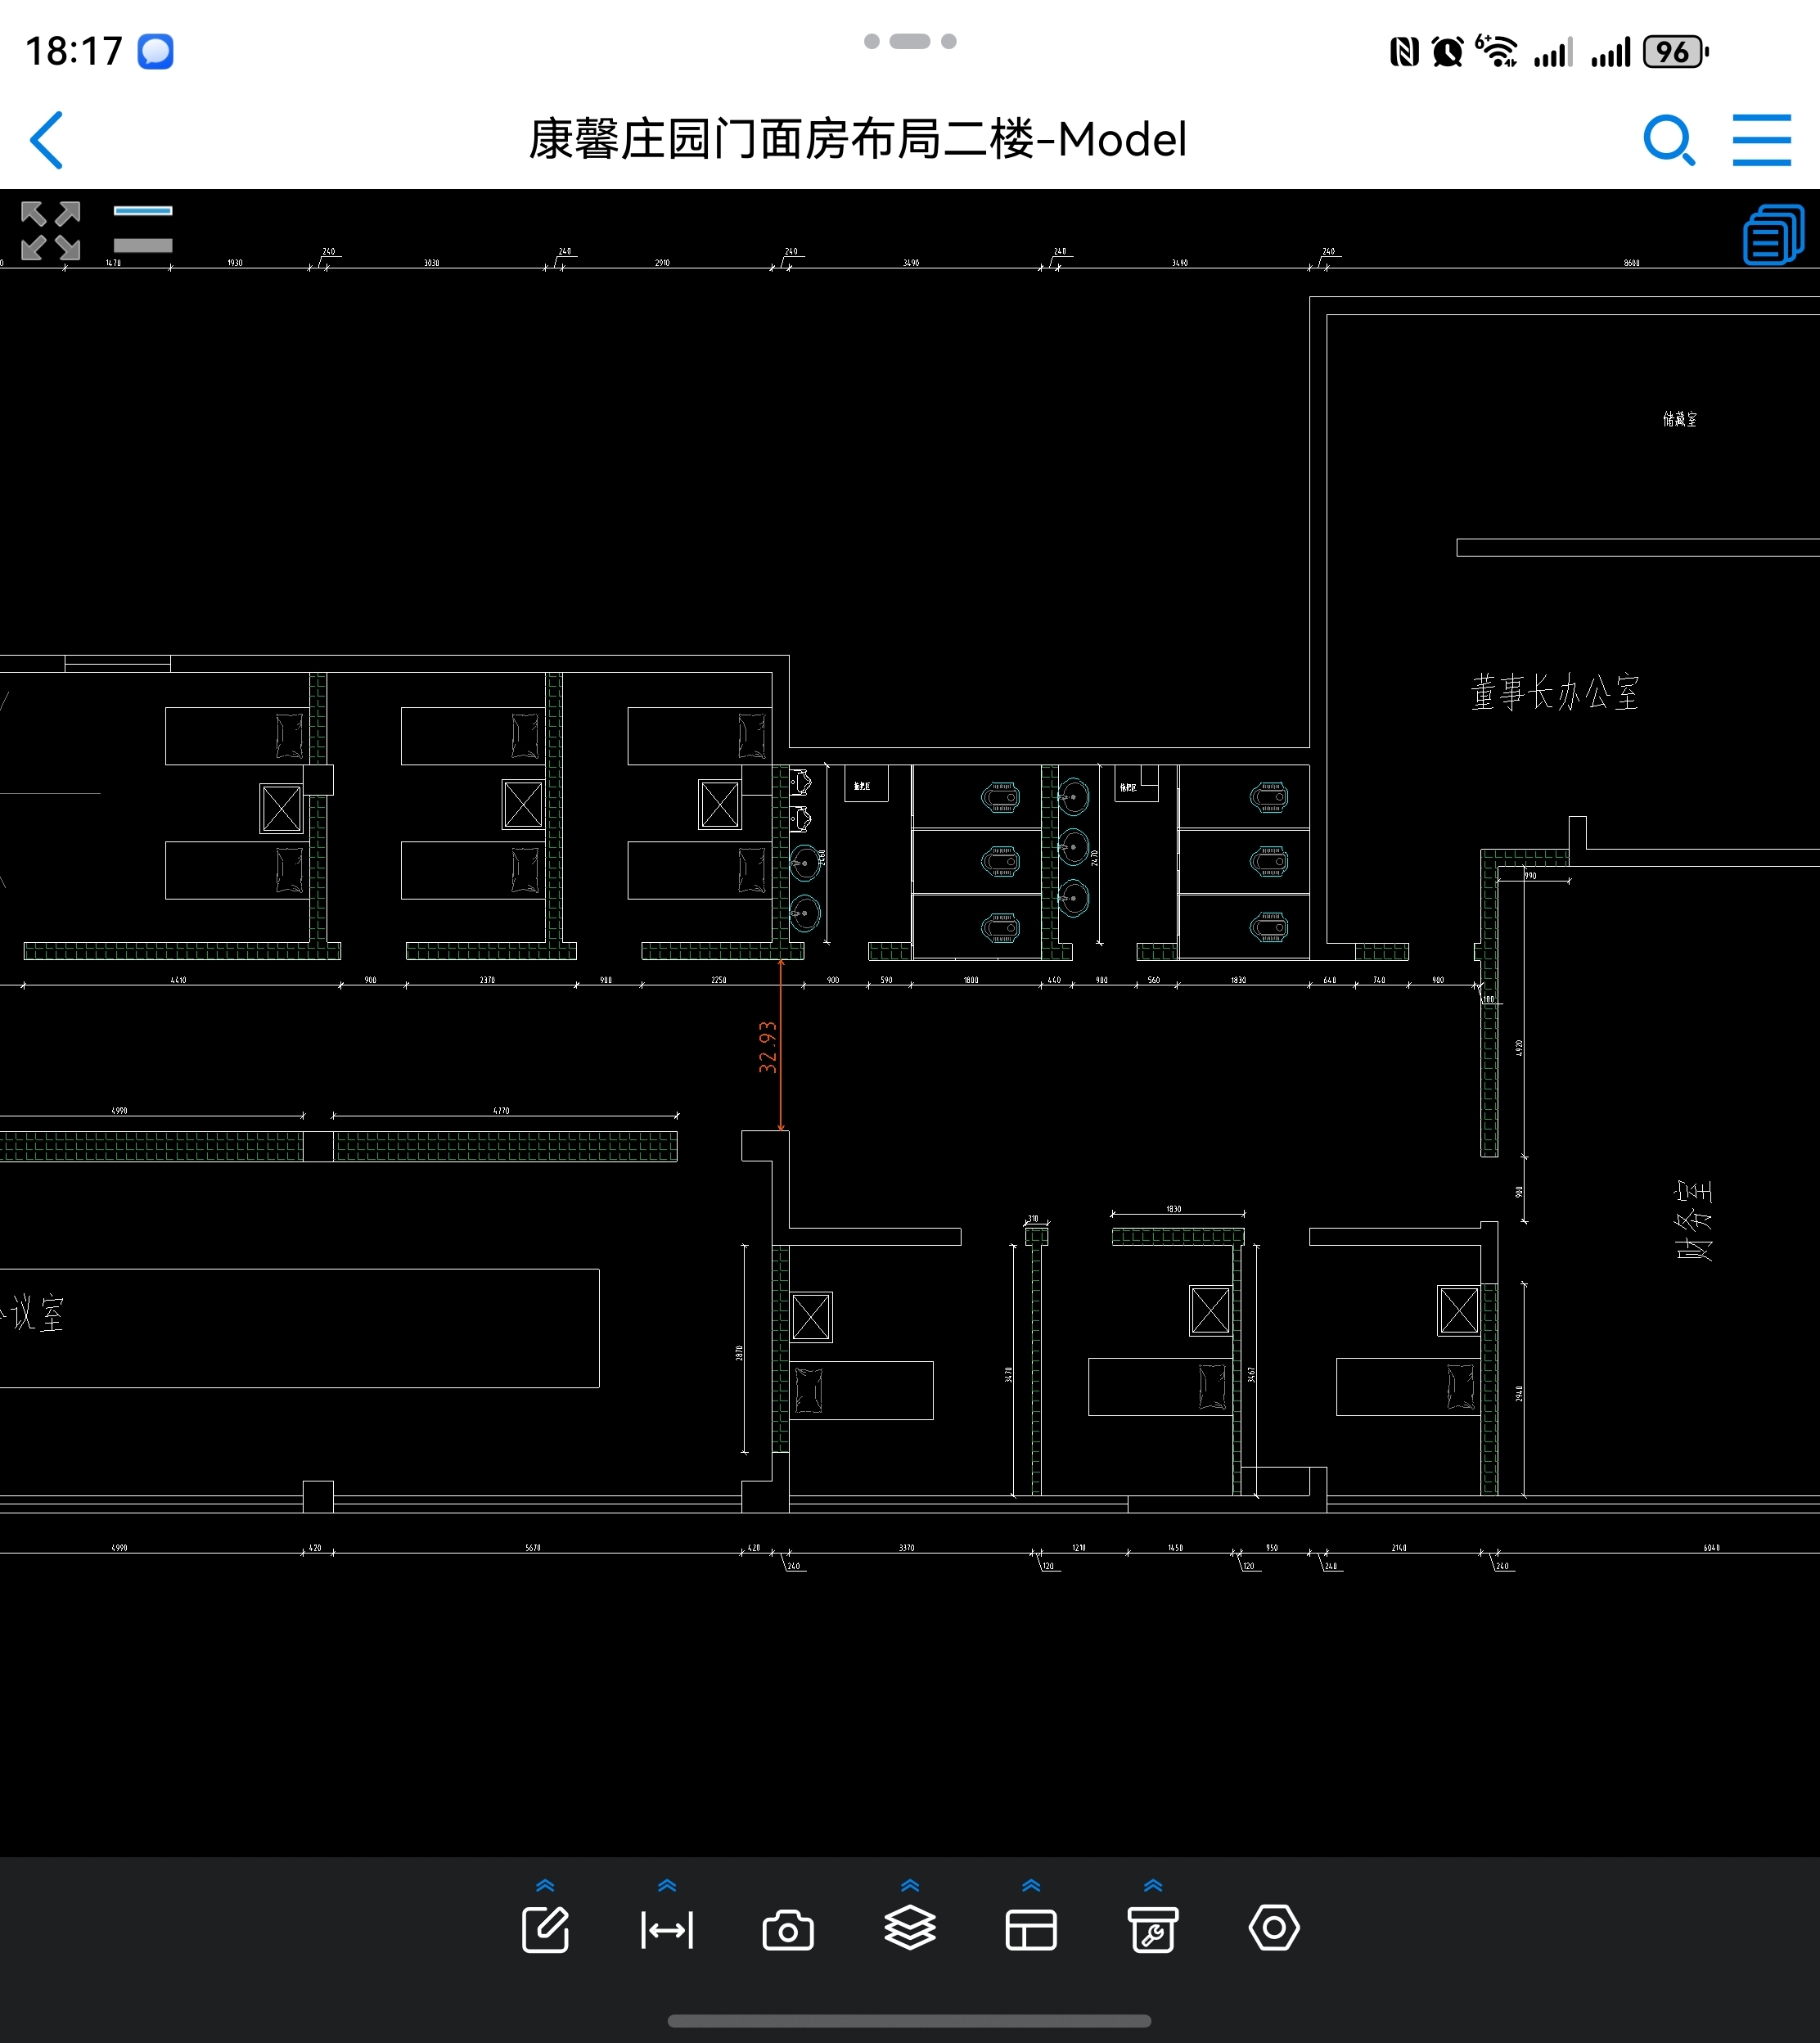
Task: Open the layout views icon
Action: 1031,1930
